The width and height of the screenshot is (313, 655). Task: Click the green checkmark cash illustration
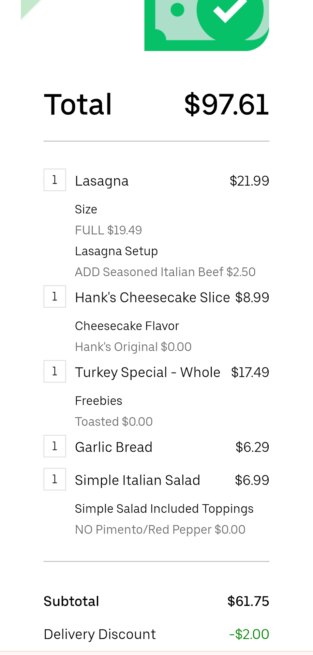pos(207,24)
